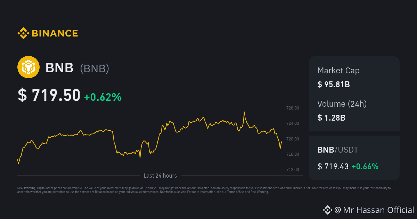This screenshot has width=417, height=219.
Task: Click the $ 1.28B volume value
Action: [331, 118]
